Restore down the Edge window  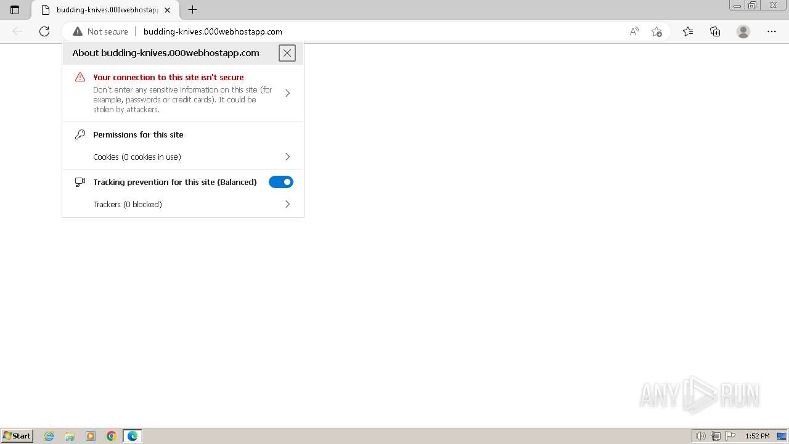tap(753, 6)
